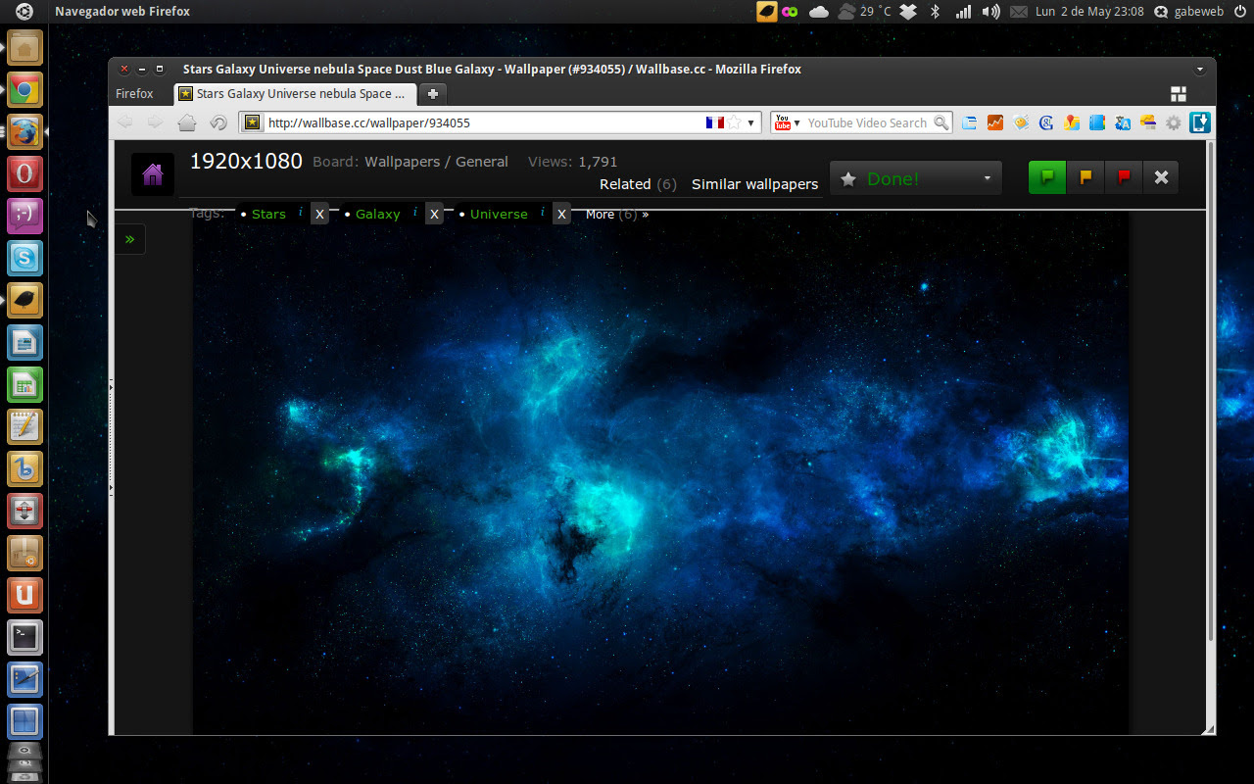
Task: Click the purple home icon on Wallbase page
Action: (153, 174)
